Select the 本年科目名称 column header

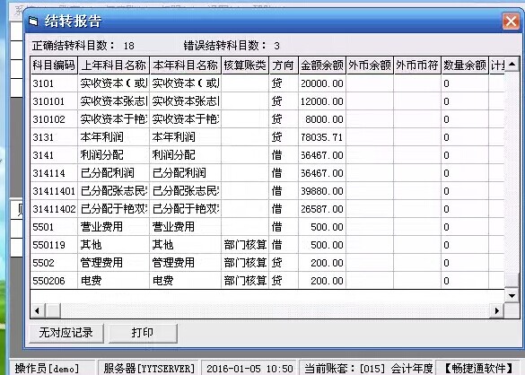185,65
